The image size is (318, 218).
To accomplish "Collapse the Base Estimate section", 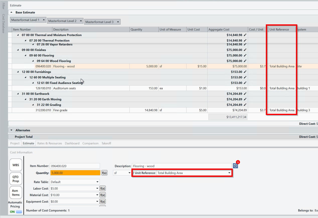I will (x=12, y=12).
